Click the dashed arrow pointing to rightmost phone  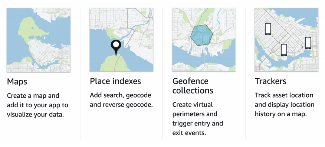click(296, 47)
